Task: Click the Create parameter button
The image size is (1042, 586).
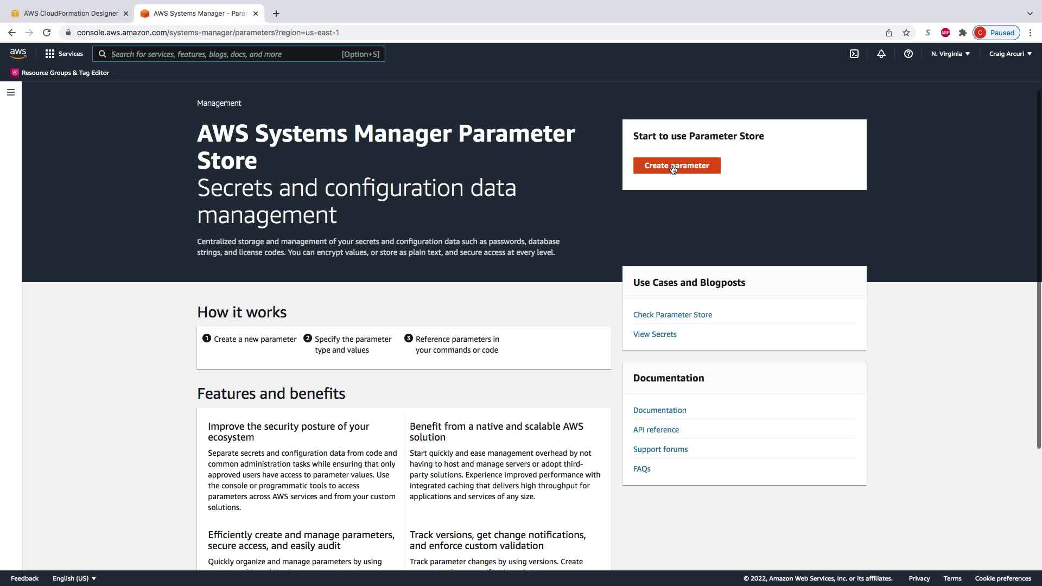Action: [x=676, y=165]
